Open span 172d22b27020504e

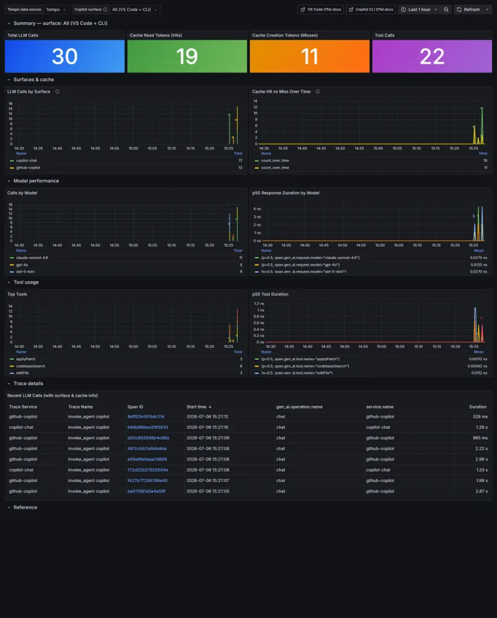[x=148, y=470]
